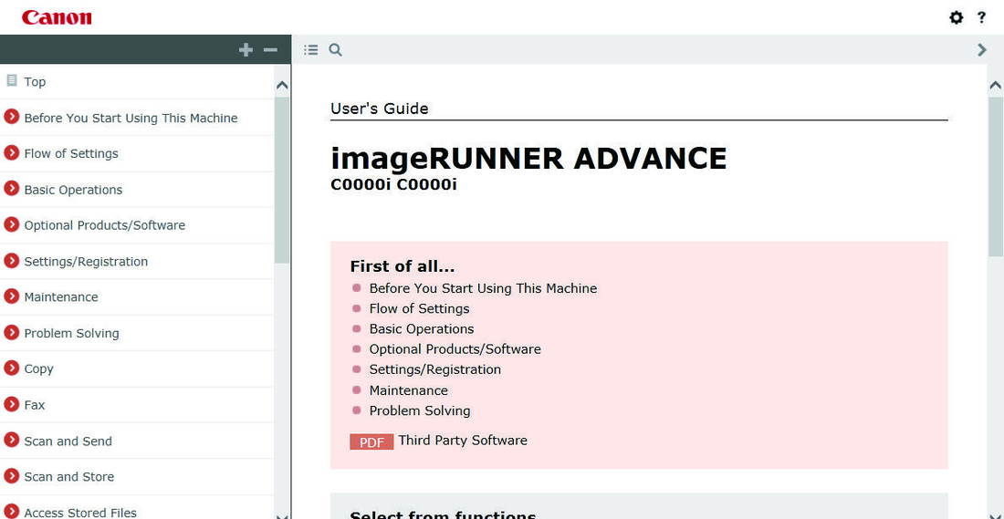Select Settings/Registration in the sidebar
1004x519 pixels.
click(86, 261)
